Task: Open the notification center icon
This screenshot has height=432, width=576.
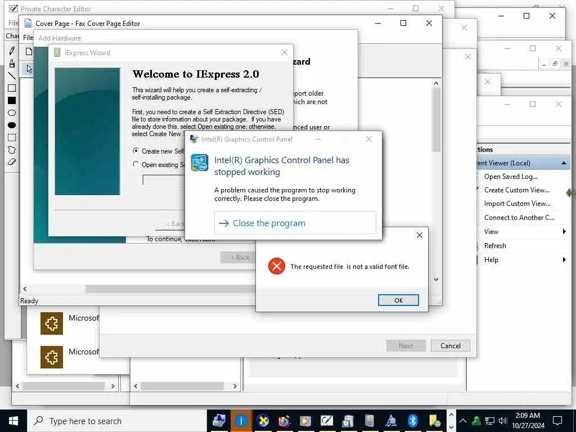Action: [x=557, y=421]
